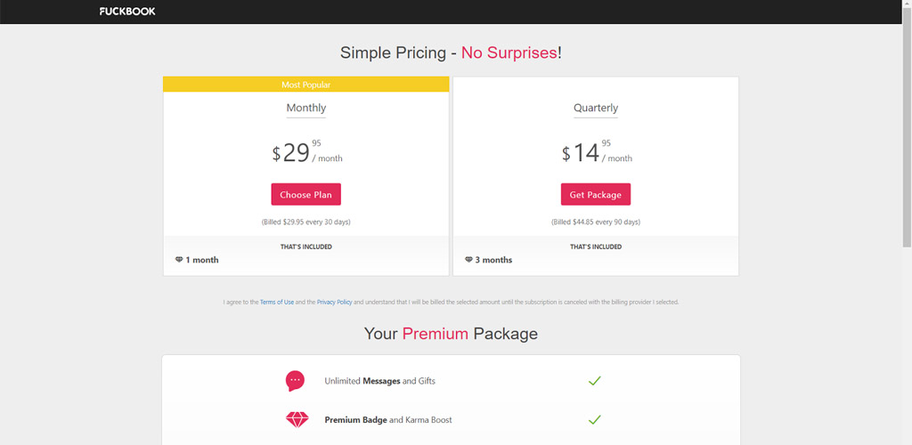Image resolution: width=912 pixels, height=445 pixels.
Task: Click the pink chat bubble Messages icon
Action: (295, 381)
